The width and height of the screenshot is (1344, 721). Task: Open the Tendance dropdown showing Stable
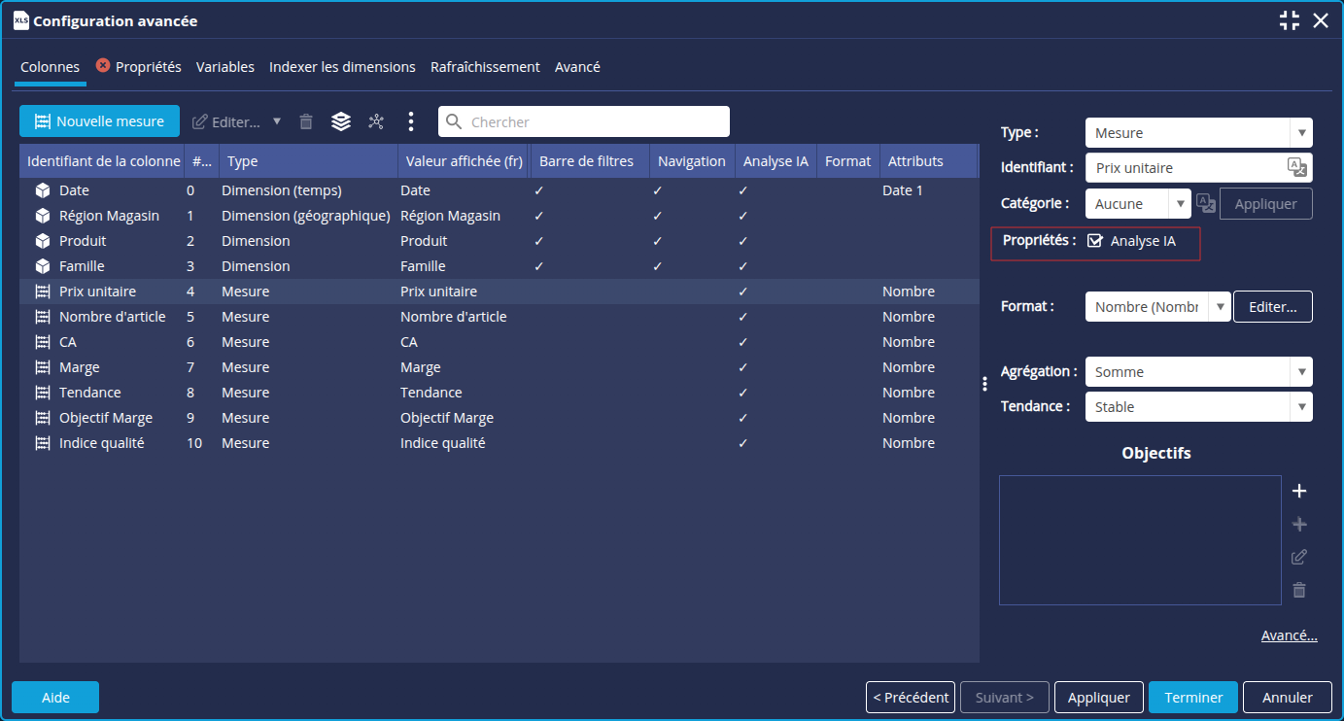pyautogui.click(x=1198, y=407)
